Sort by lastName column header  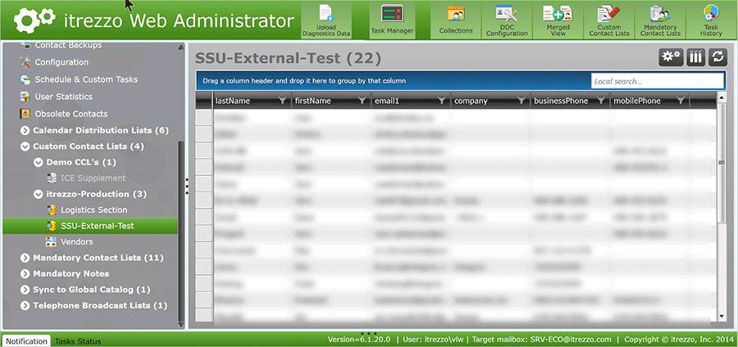(233, 101)
